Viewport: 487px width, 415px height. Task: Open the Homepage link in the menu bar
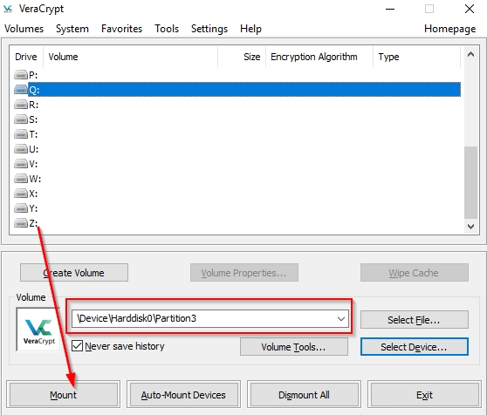point(449,29)
